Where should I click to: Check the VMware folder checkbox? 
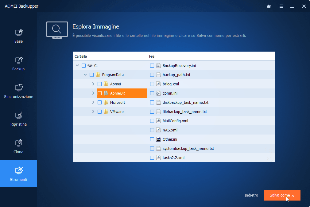100,111
